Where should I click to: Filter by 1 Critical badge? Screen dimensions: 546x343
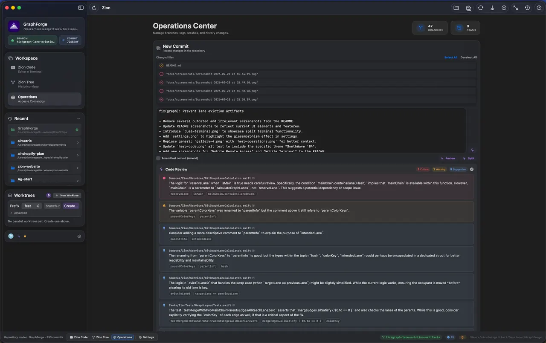click(423, 169)
